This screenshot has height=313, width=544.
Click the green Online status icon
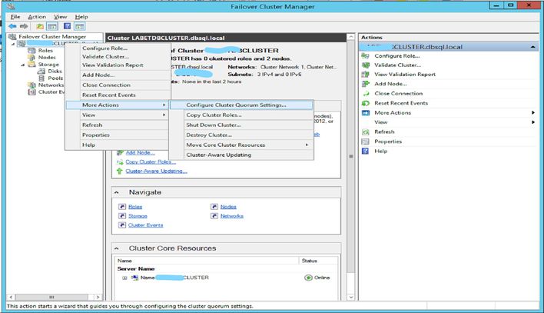308,278
